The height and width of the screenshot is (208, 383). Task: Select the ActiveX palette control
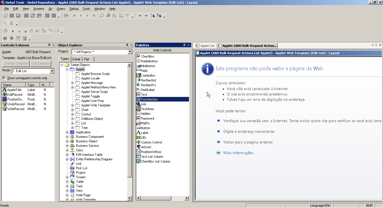pyautogui.click(x=146, y=147)
